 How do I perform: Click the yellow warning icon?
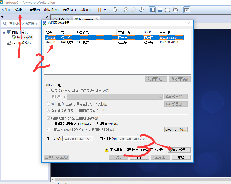point(106,150)
